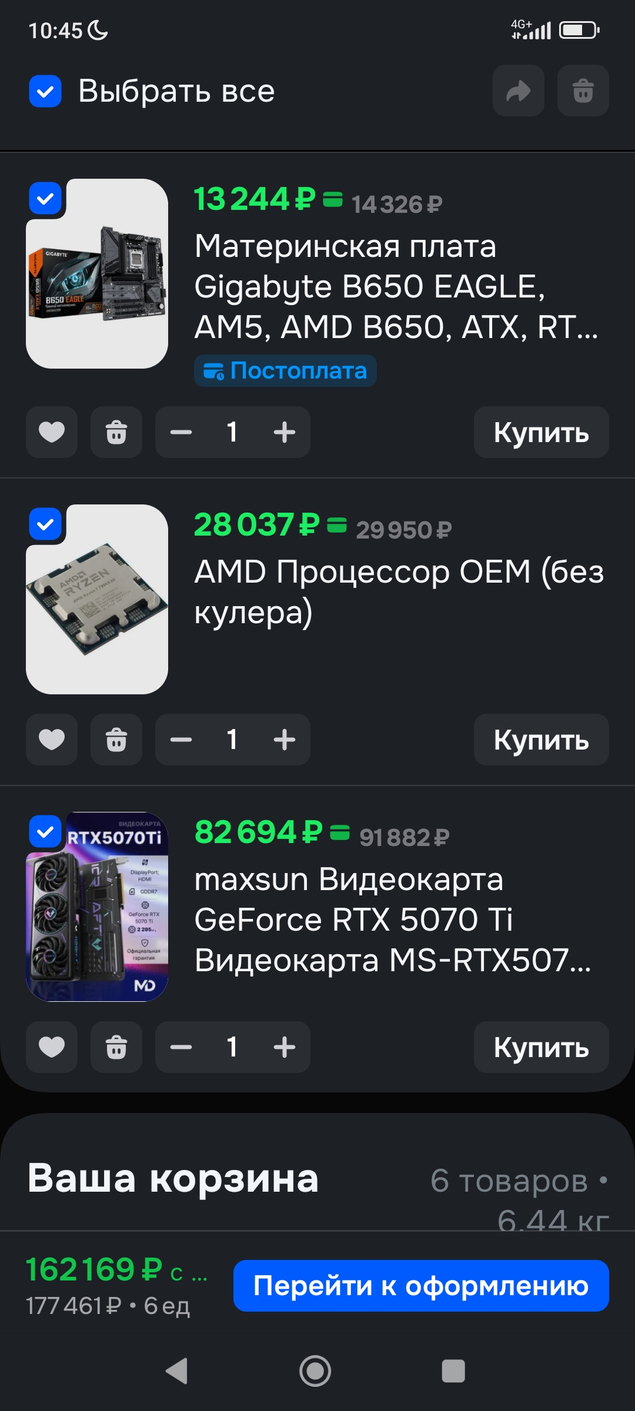635x1411 pixels.
Task: Toggle the 'Выбрать все' checkbox
Action: click(45, 91)
